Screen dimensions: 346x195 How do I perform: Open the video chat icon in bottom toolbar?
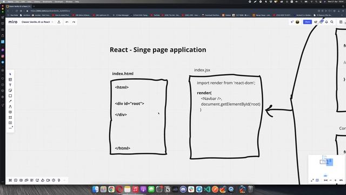click(x=48, y=180)
